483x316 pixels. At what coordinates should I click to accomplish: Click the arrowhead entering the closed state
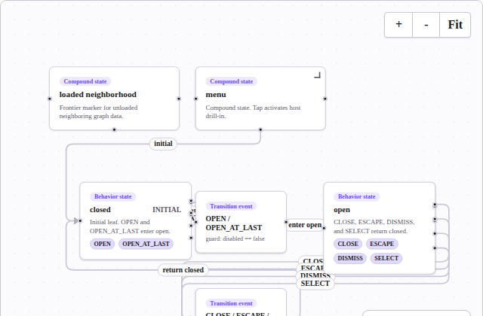coord(76,220)
